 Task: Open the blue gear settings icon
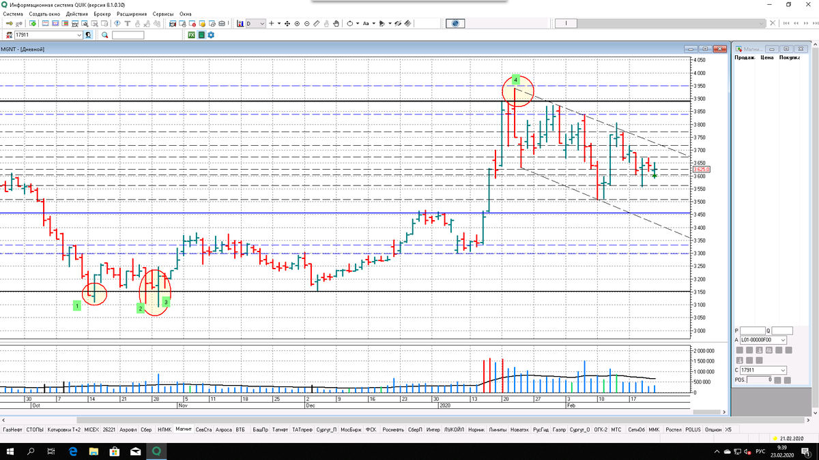[211, 35]
